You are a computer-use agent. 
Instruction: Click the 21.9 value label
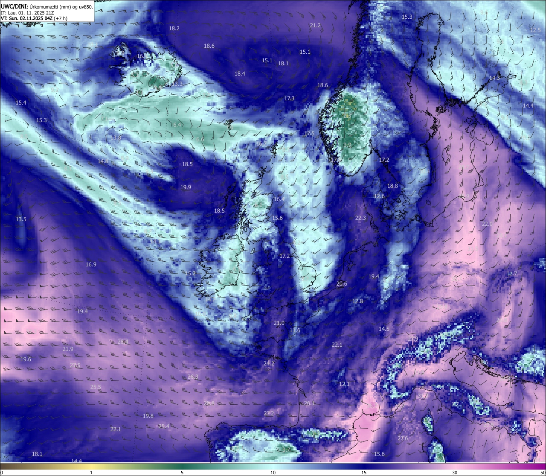coord(68,349)
